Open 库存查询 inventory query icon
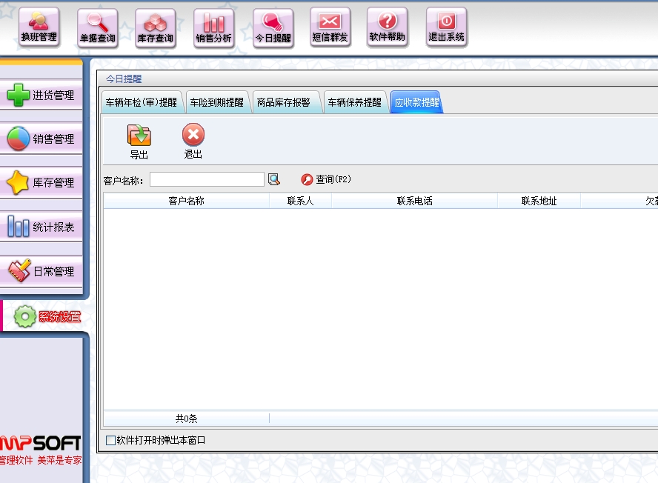Image resolution: width=658 pixels, height=483 pixels. [x=155, y=28]
